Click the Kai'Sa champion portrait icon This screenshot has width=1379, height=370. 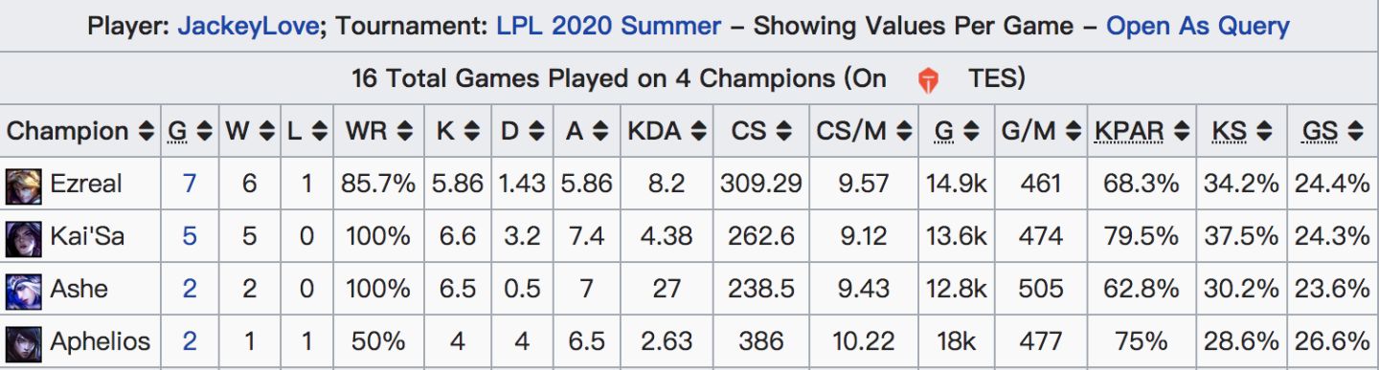(x=24, y=236)
